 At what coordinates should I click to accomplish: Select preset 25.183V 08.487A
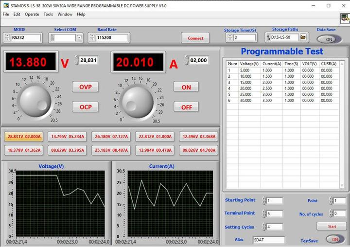[111, 150]
